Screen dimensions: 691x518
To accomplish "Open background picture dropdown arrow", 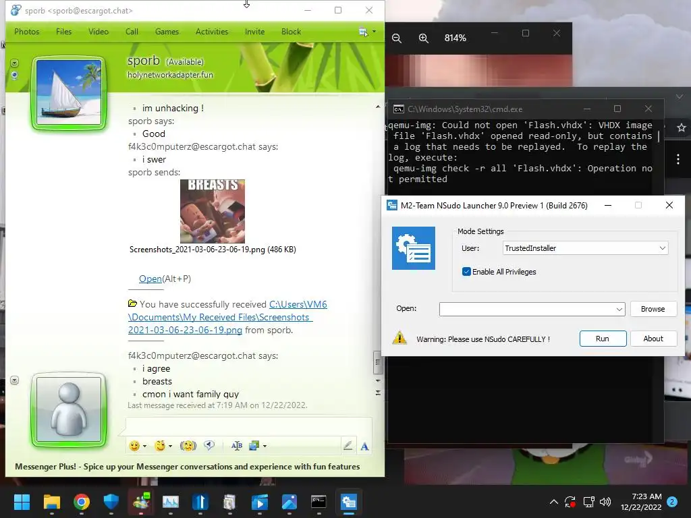I will click(265, 447).
